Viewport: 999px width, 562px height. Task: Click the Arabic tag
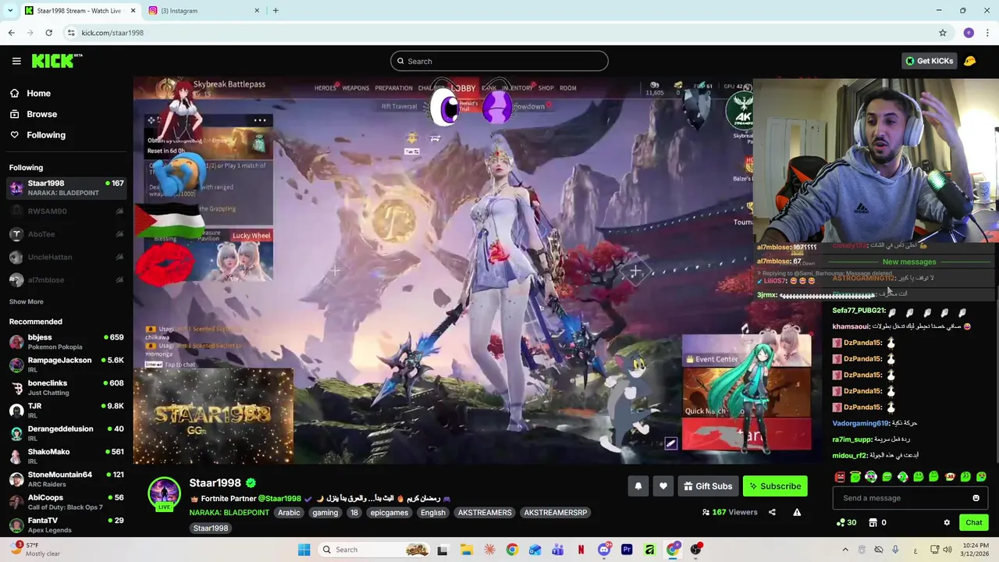pyautogui.click(x=289, y=513)
